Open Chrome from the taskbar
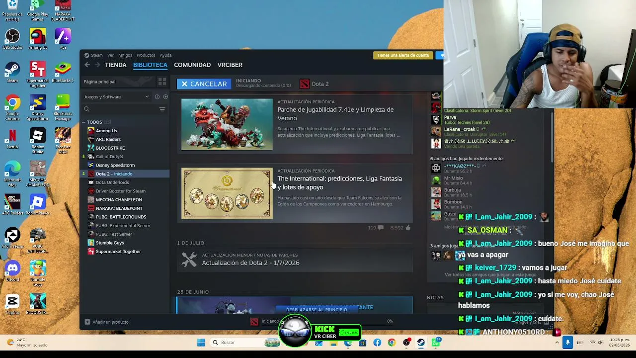The height and width of the screenshot is (358, 636). [x=392, y=343]
